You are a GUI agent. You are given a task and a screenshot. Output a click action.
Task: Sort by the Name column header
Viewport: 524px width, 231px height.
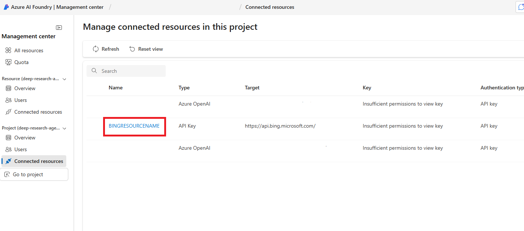click(x=116, y=88)
